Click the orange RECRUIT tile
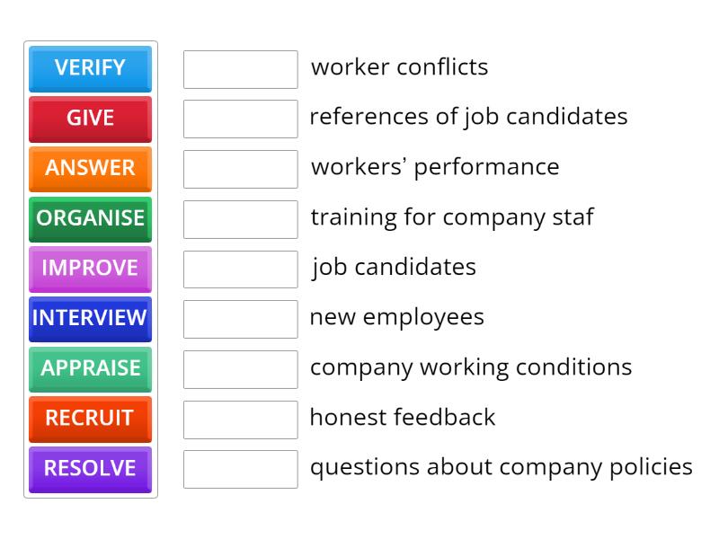 pos(90,420)
